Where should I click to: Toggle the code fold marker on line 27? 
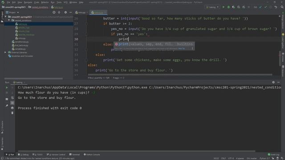pyautogui.click(x=86, y=24)
